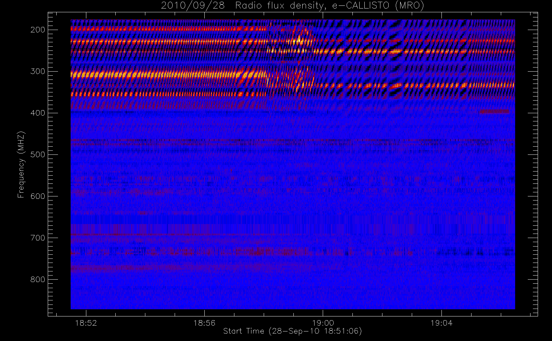Click the 400 frequency tick label

click(38, 113)
